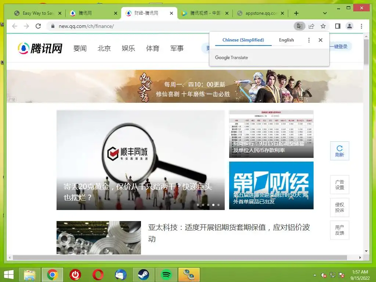Viewport: 376px width, 282px height.
Task: Open 侵权投诉 infringement complaint
Action: pos(340,207)
